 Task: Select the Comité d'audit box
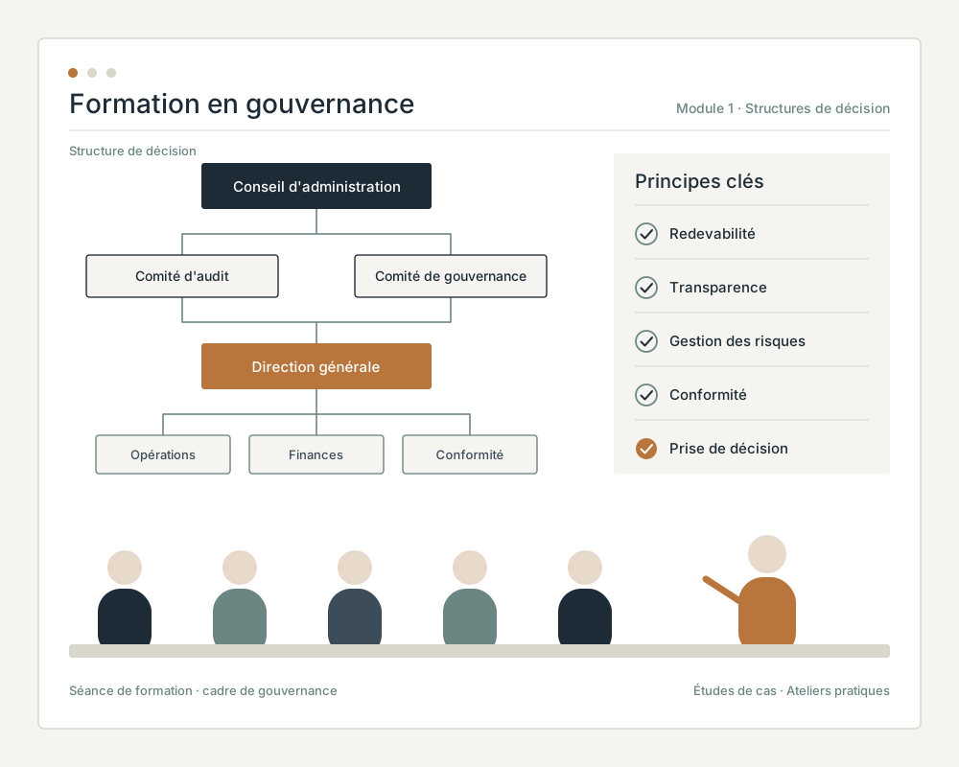click(182, 276)
